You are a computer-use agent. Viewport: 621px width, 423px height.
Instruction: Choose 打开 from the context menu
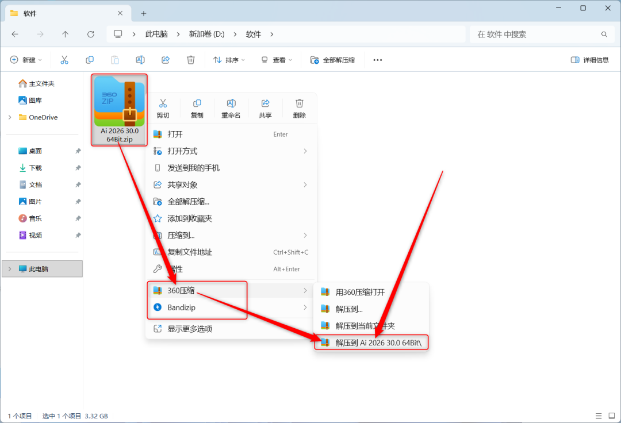coord(231,134)
